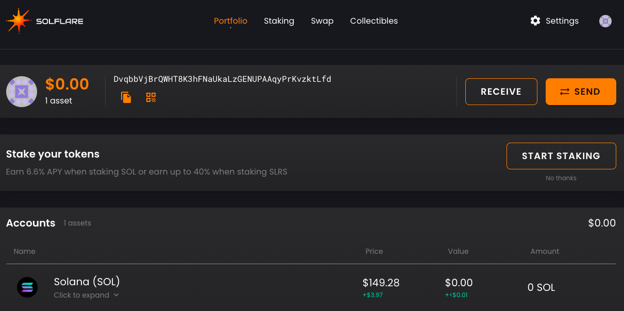Switch to the Staking tab
The image size is (624, 311).
(x=279, y=21)
